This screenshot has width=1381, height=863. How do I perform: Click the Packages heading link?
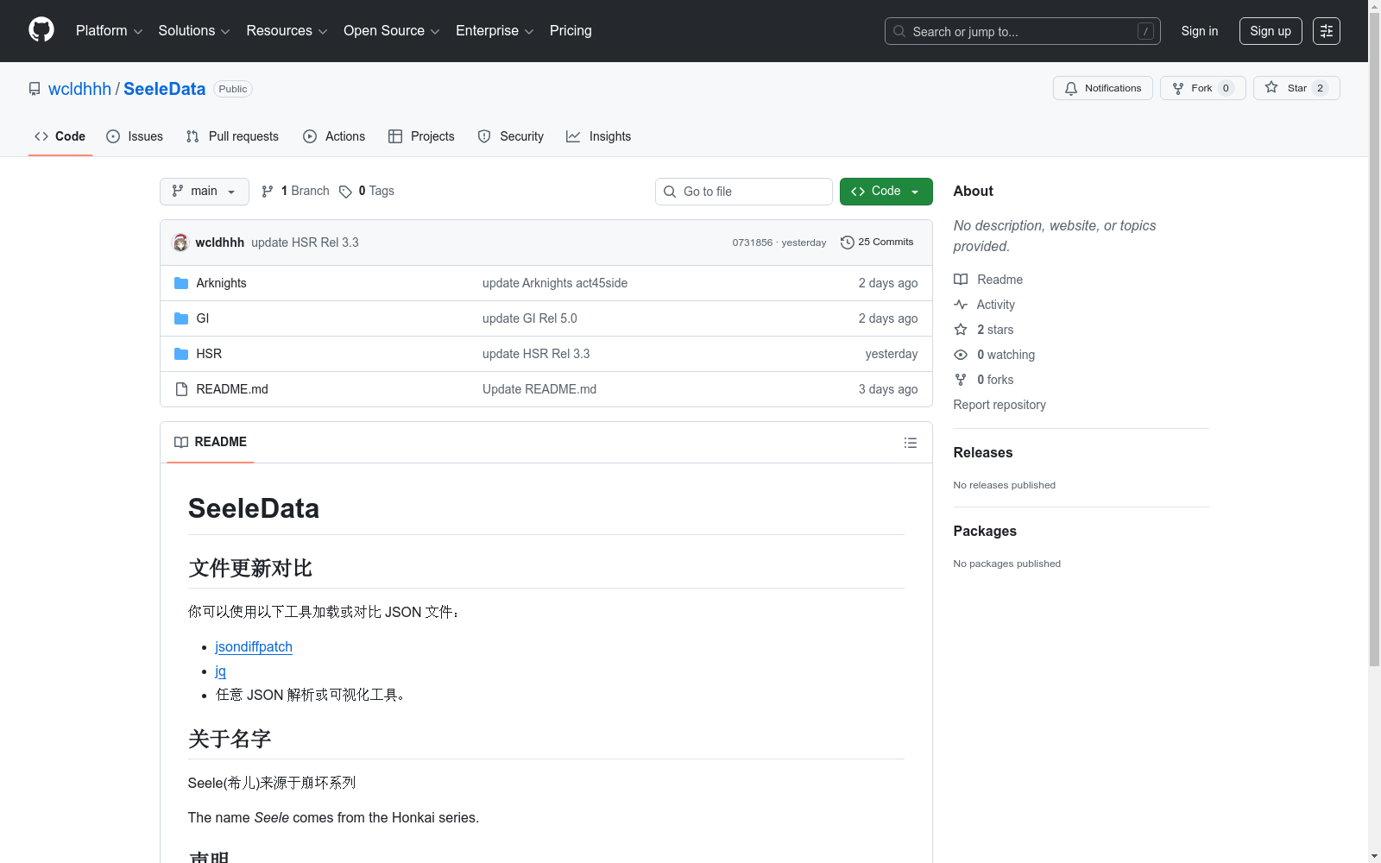985,532
